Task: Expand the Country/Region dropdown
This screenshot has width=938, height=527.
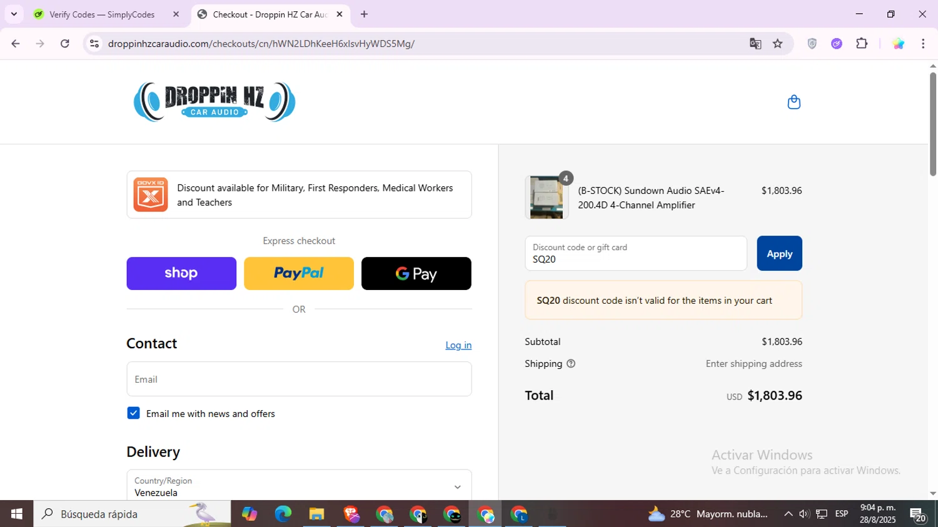Action: coord(299,486)
